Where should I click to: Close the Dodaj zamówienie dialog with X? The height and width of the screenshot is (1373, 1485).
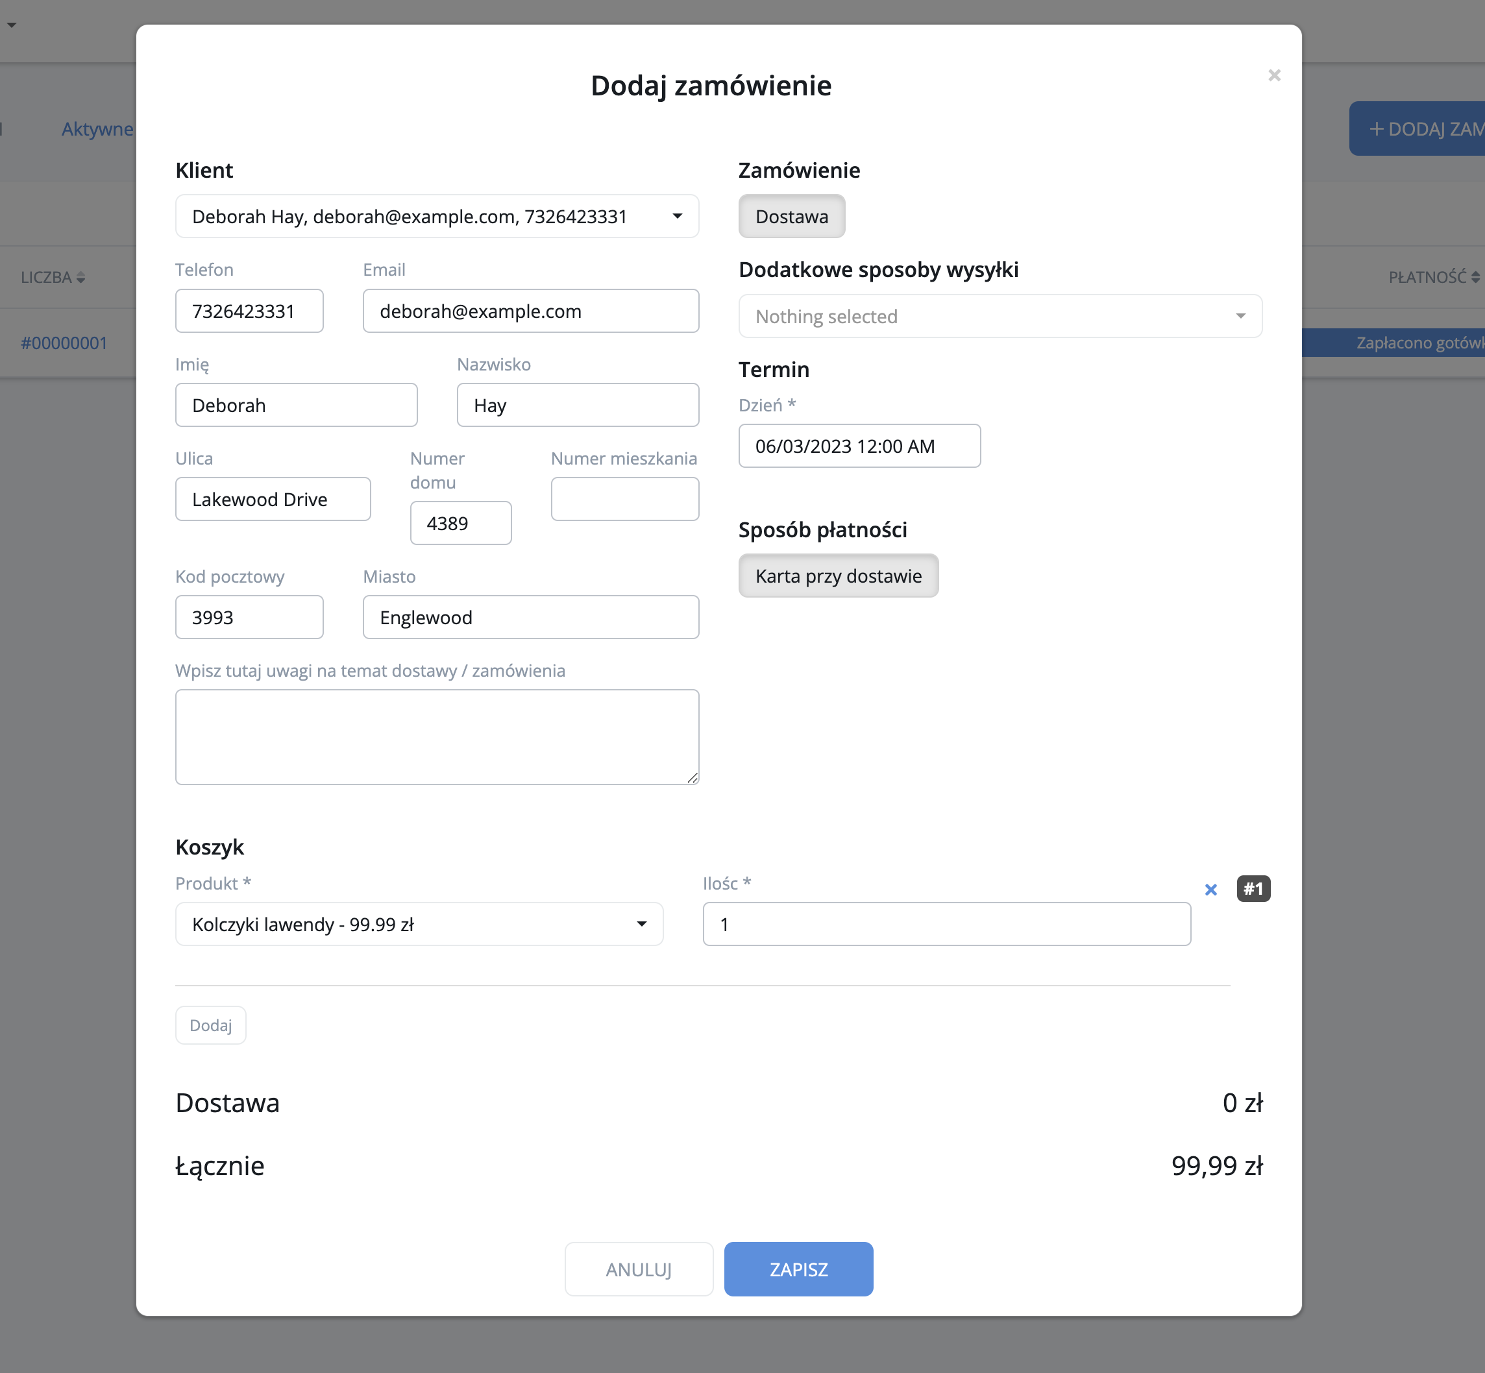(x=1274, y=75)
